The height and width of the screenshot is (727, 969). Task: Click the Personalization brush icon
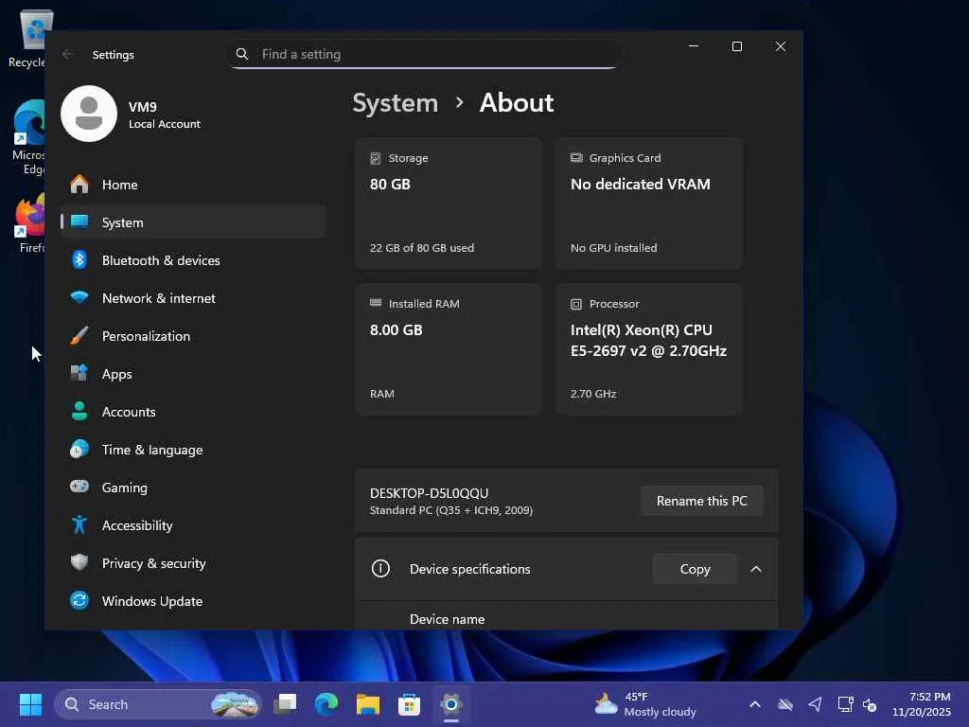[x=79, y=336]
